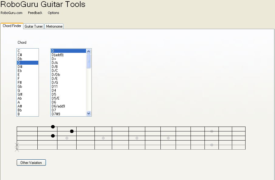Select the D5/E chord
275x180 pixels.
point(69,98)
